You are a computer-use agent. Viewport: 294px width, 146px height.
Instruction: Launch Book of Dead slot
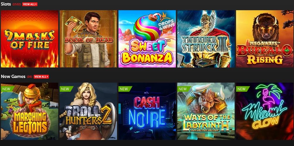[88, 39]
